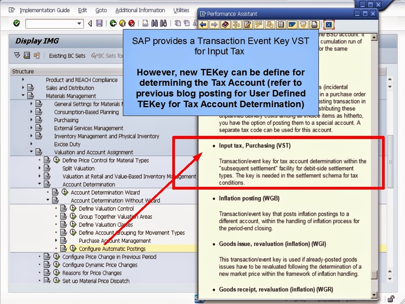The height and width of the screenshot is (304, 405).
Task: Collapse Account Determination node
Action: tap(39, 184)
